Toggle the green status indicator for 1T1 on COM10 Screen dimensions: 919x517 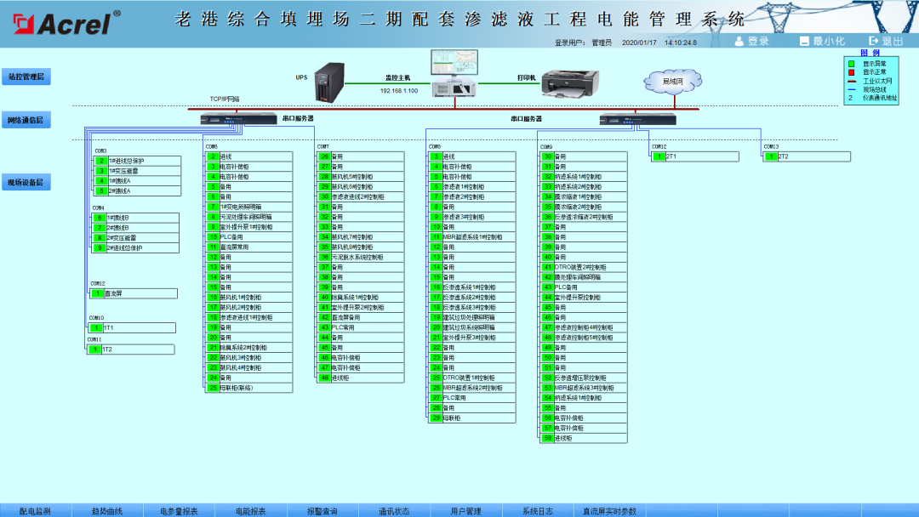pyautogui.click(x=95, y=327)
